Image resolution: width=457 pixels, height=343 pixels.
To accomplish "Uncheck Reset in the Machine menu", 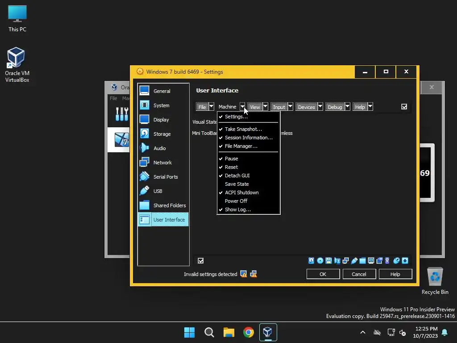I will click(248, 167).
